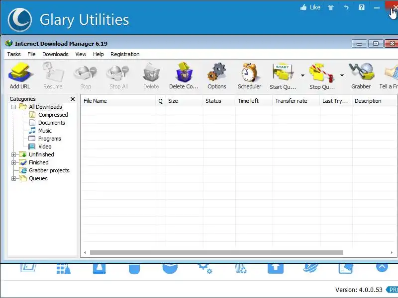Expand the Unfinished tree node
The image size is (398, 298).
click(14, 154)
